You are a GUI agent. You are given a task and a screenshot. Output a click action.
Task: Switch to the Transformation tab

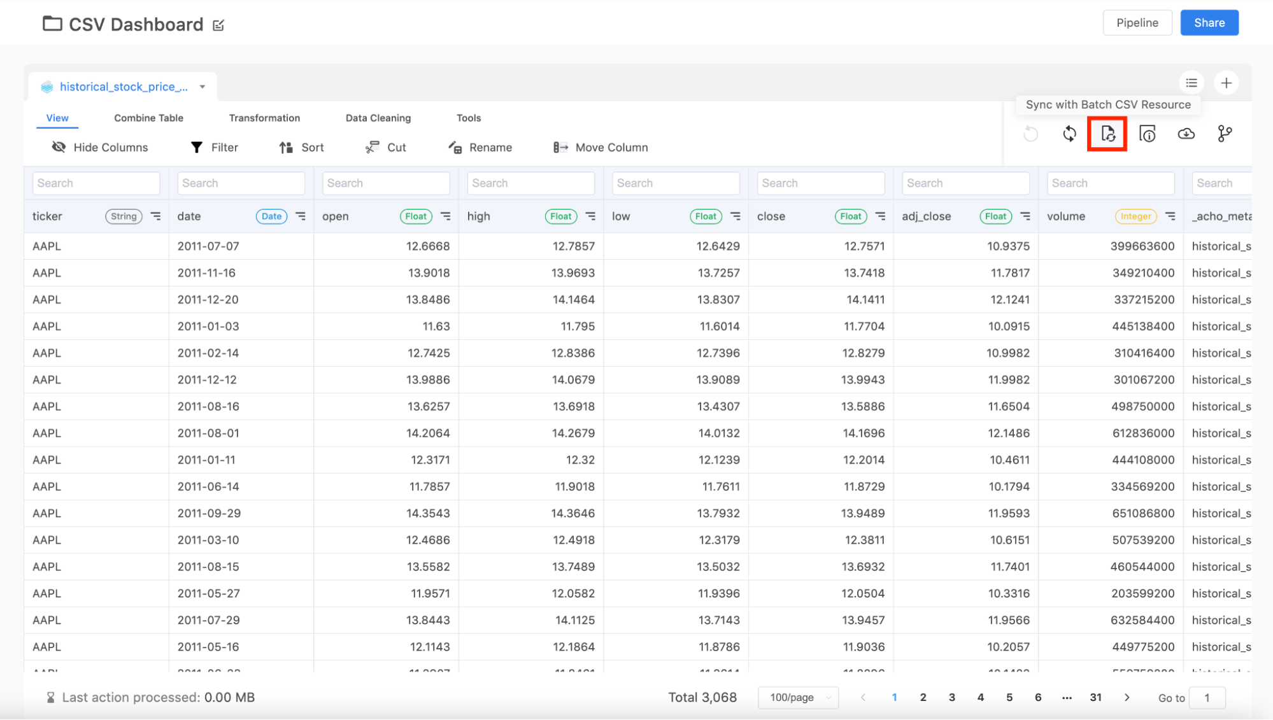tap(264, 118)
